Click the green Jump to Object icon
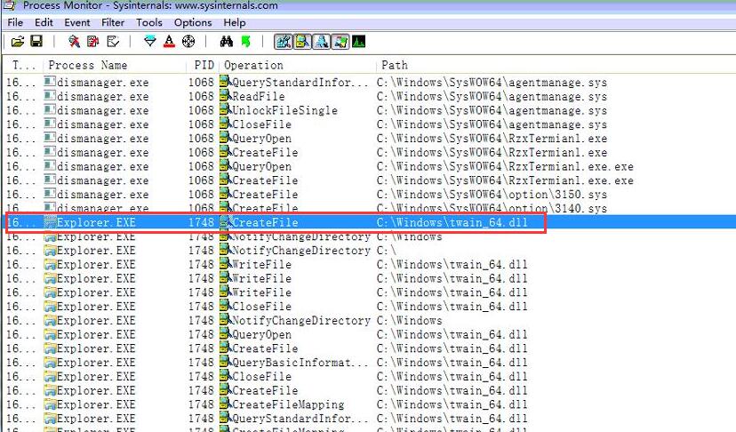The height and width of the screenshot is (432, 736). tap(245, 42)
